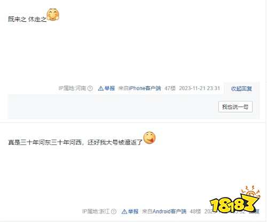The image size is (267, 222).
Task: Open the 来自iPhone客户端 link
Action: 139,88
